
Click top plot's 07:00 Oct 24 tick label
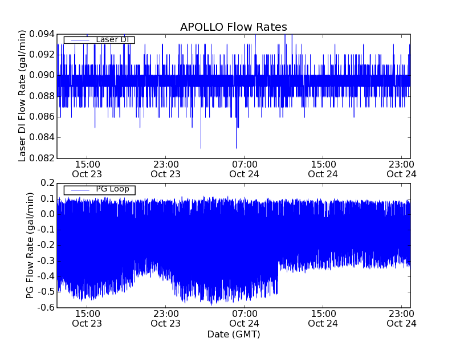coord(244,169)
